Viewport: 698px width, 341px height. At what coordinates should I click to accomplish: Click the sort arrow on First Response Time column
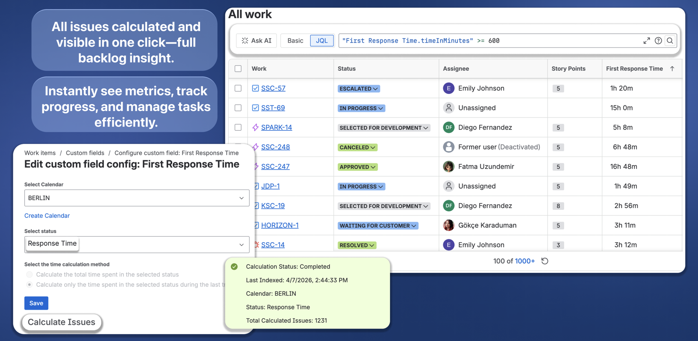pyautogui.click(x=673, y=69)
